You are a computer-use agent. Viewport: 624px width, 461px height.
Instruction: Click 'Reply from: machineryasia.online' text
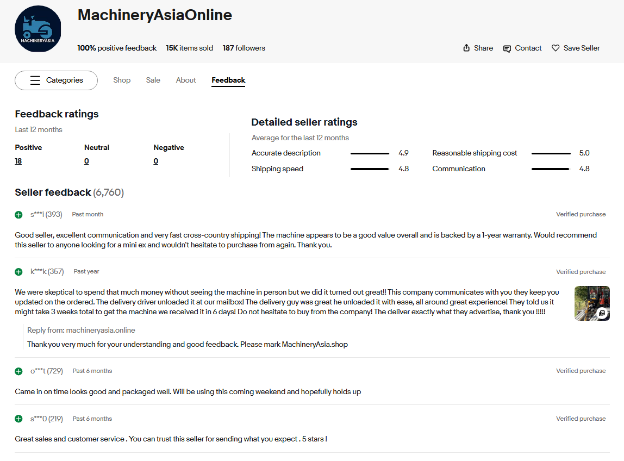(81, 331)
